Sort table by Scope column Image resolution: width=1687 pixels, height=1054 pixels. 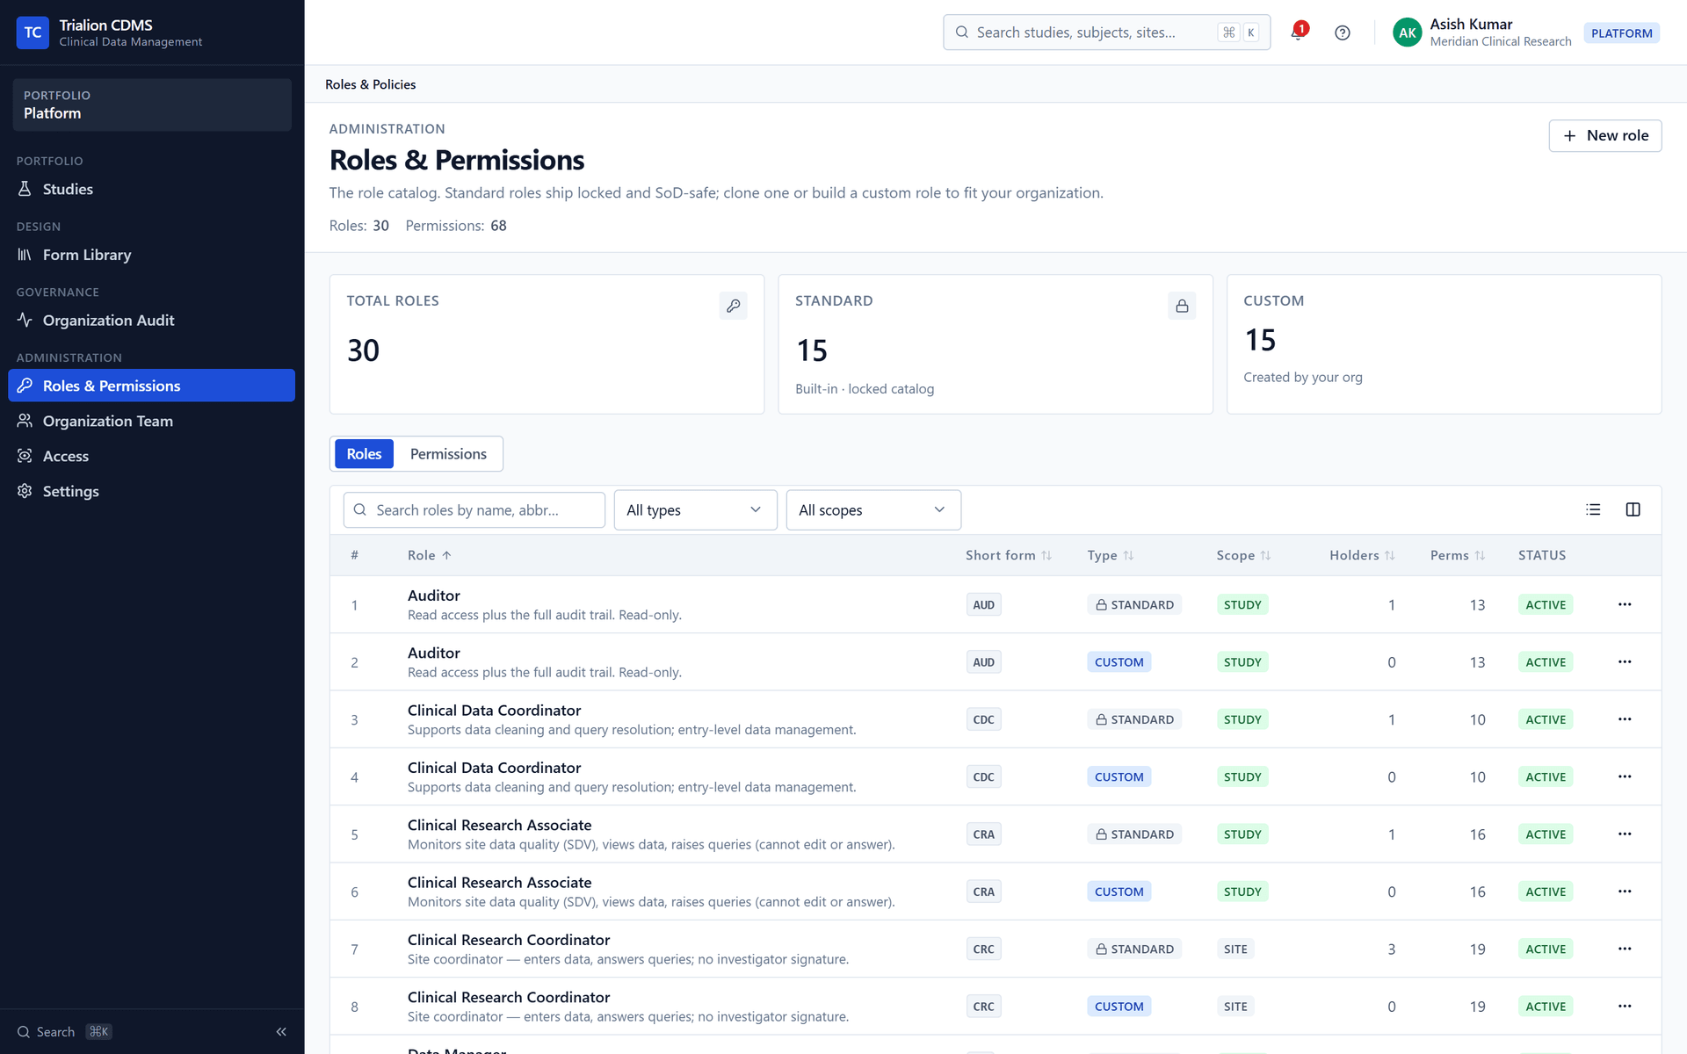click(x=1243, y=555)
